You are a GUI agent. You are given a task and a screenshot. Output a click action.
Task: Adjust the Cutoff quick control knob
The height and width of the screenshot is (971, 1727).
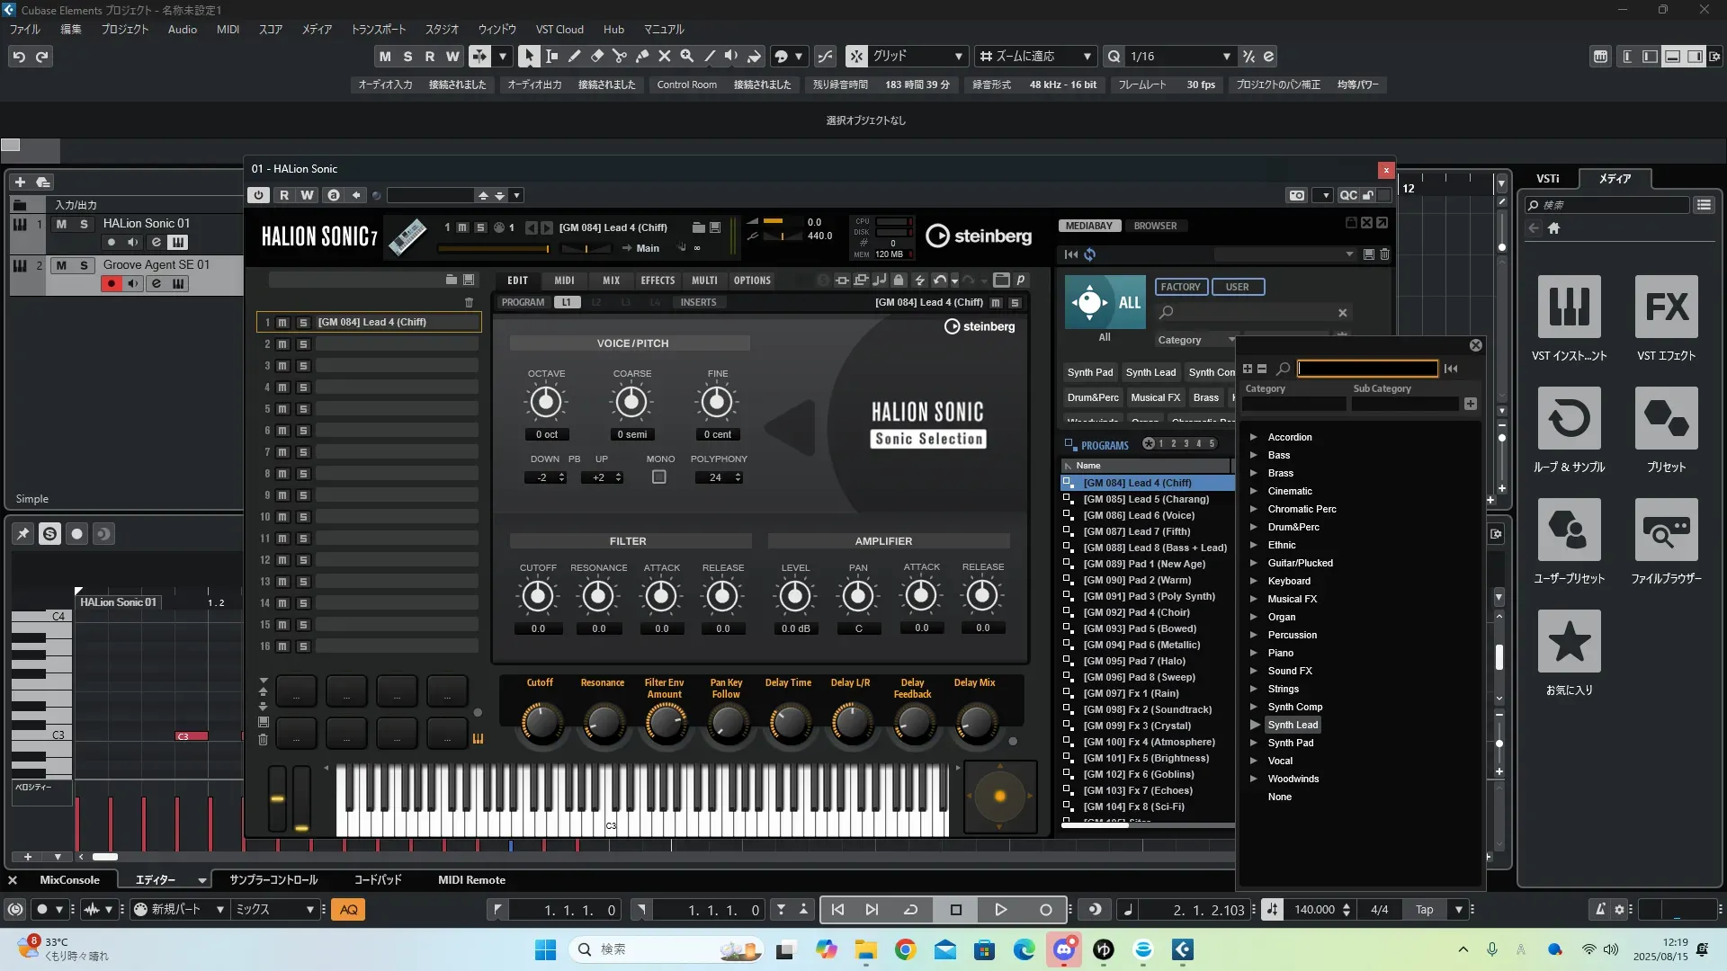click(541, 722)
